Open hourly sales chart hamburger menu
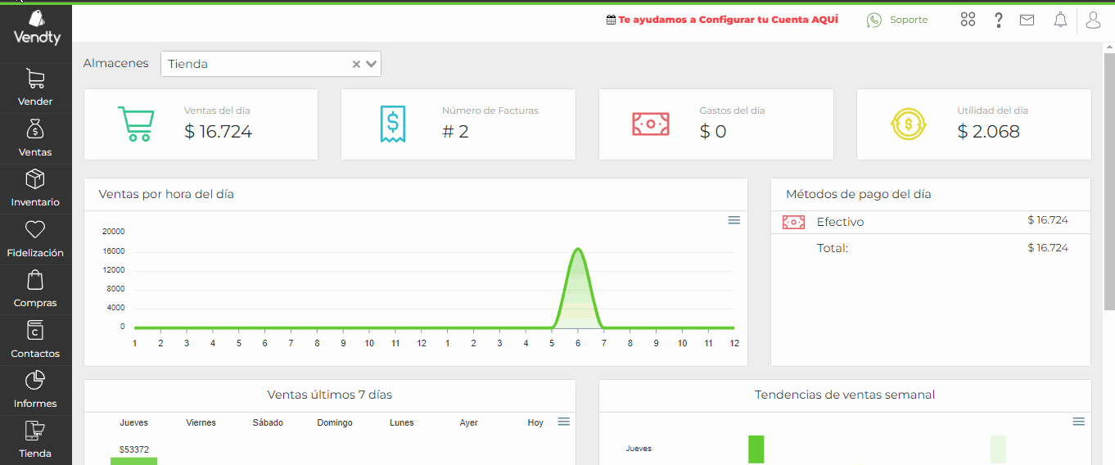Image resolution: width=1115 pixels, height=465 pixels. click(734, 220)
